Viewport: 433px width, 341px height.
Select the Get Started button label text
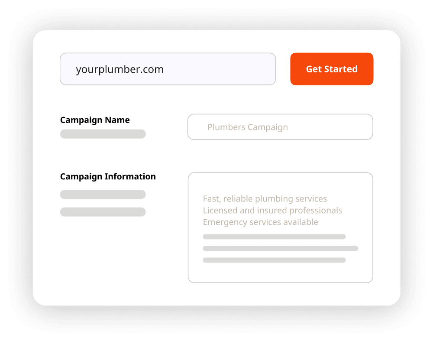coord(332,69)
